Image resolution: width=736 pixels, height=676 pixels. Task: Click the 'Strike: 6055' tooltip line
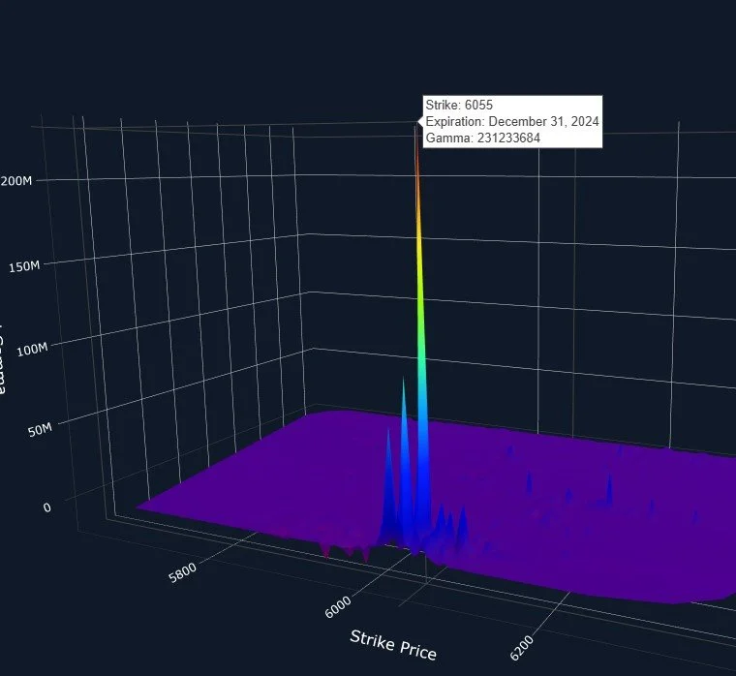tap(459, 106)
